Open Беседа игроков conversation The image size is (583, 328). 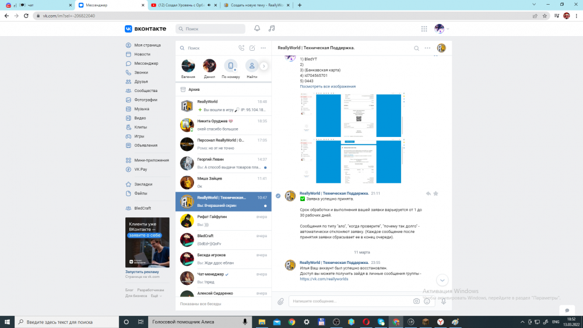pyautogui.click(x=223, y=259)
